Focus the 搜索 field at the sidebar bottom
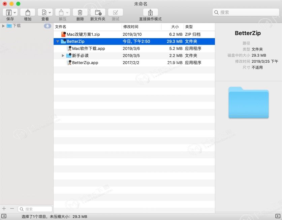This screenshot has width=282, height=220. tap(35, 209)
